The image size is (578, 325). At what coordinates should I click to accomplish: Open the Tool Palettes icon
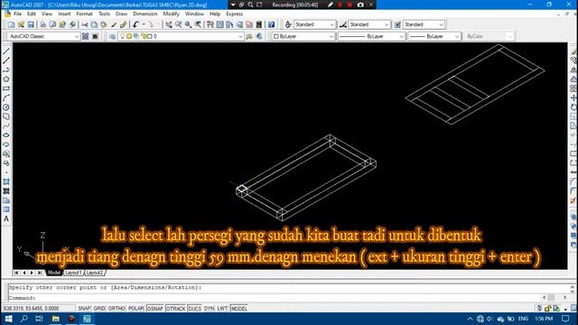click(x=229, y=24)
